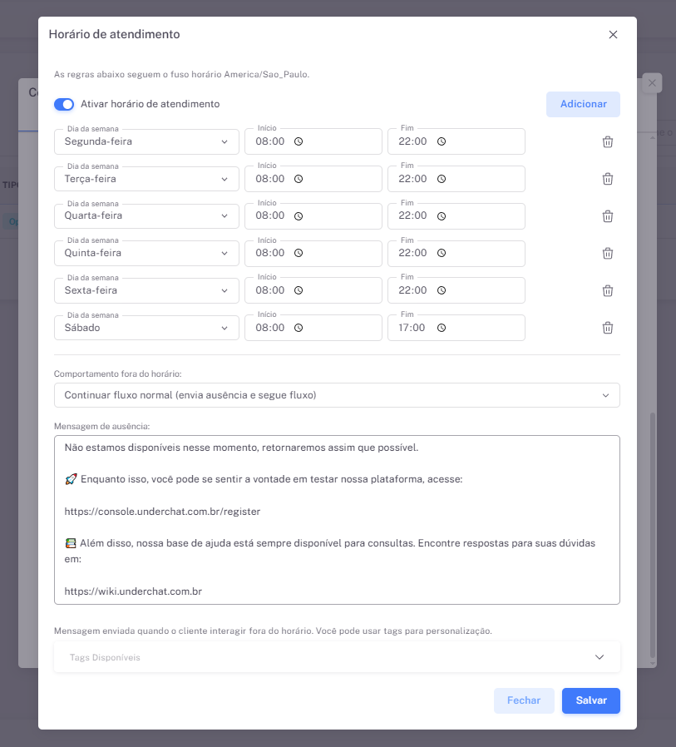Click inside the Mensagem de ausência text area
676x747 pixels.
click(x=337, y=520)
